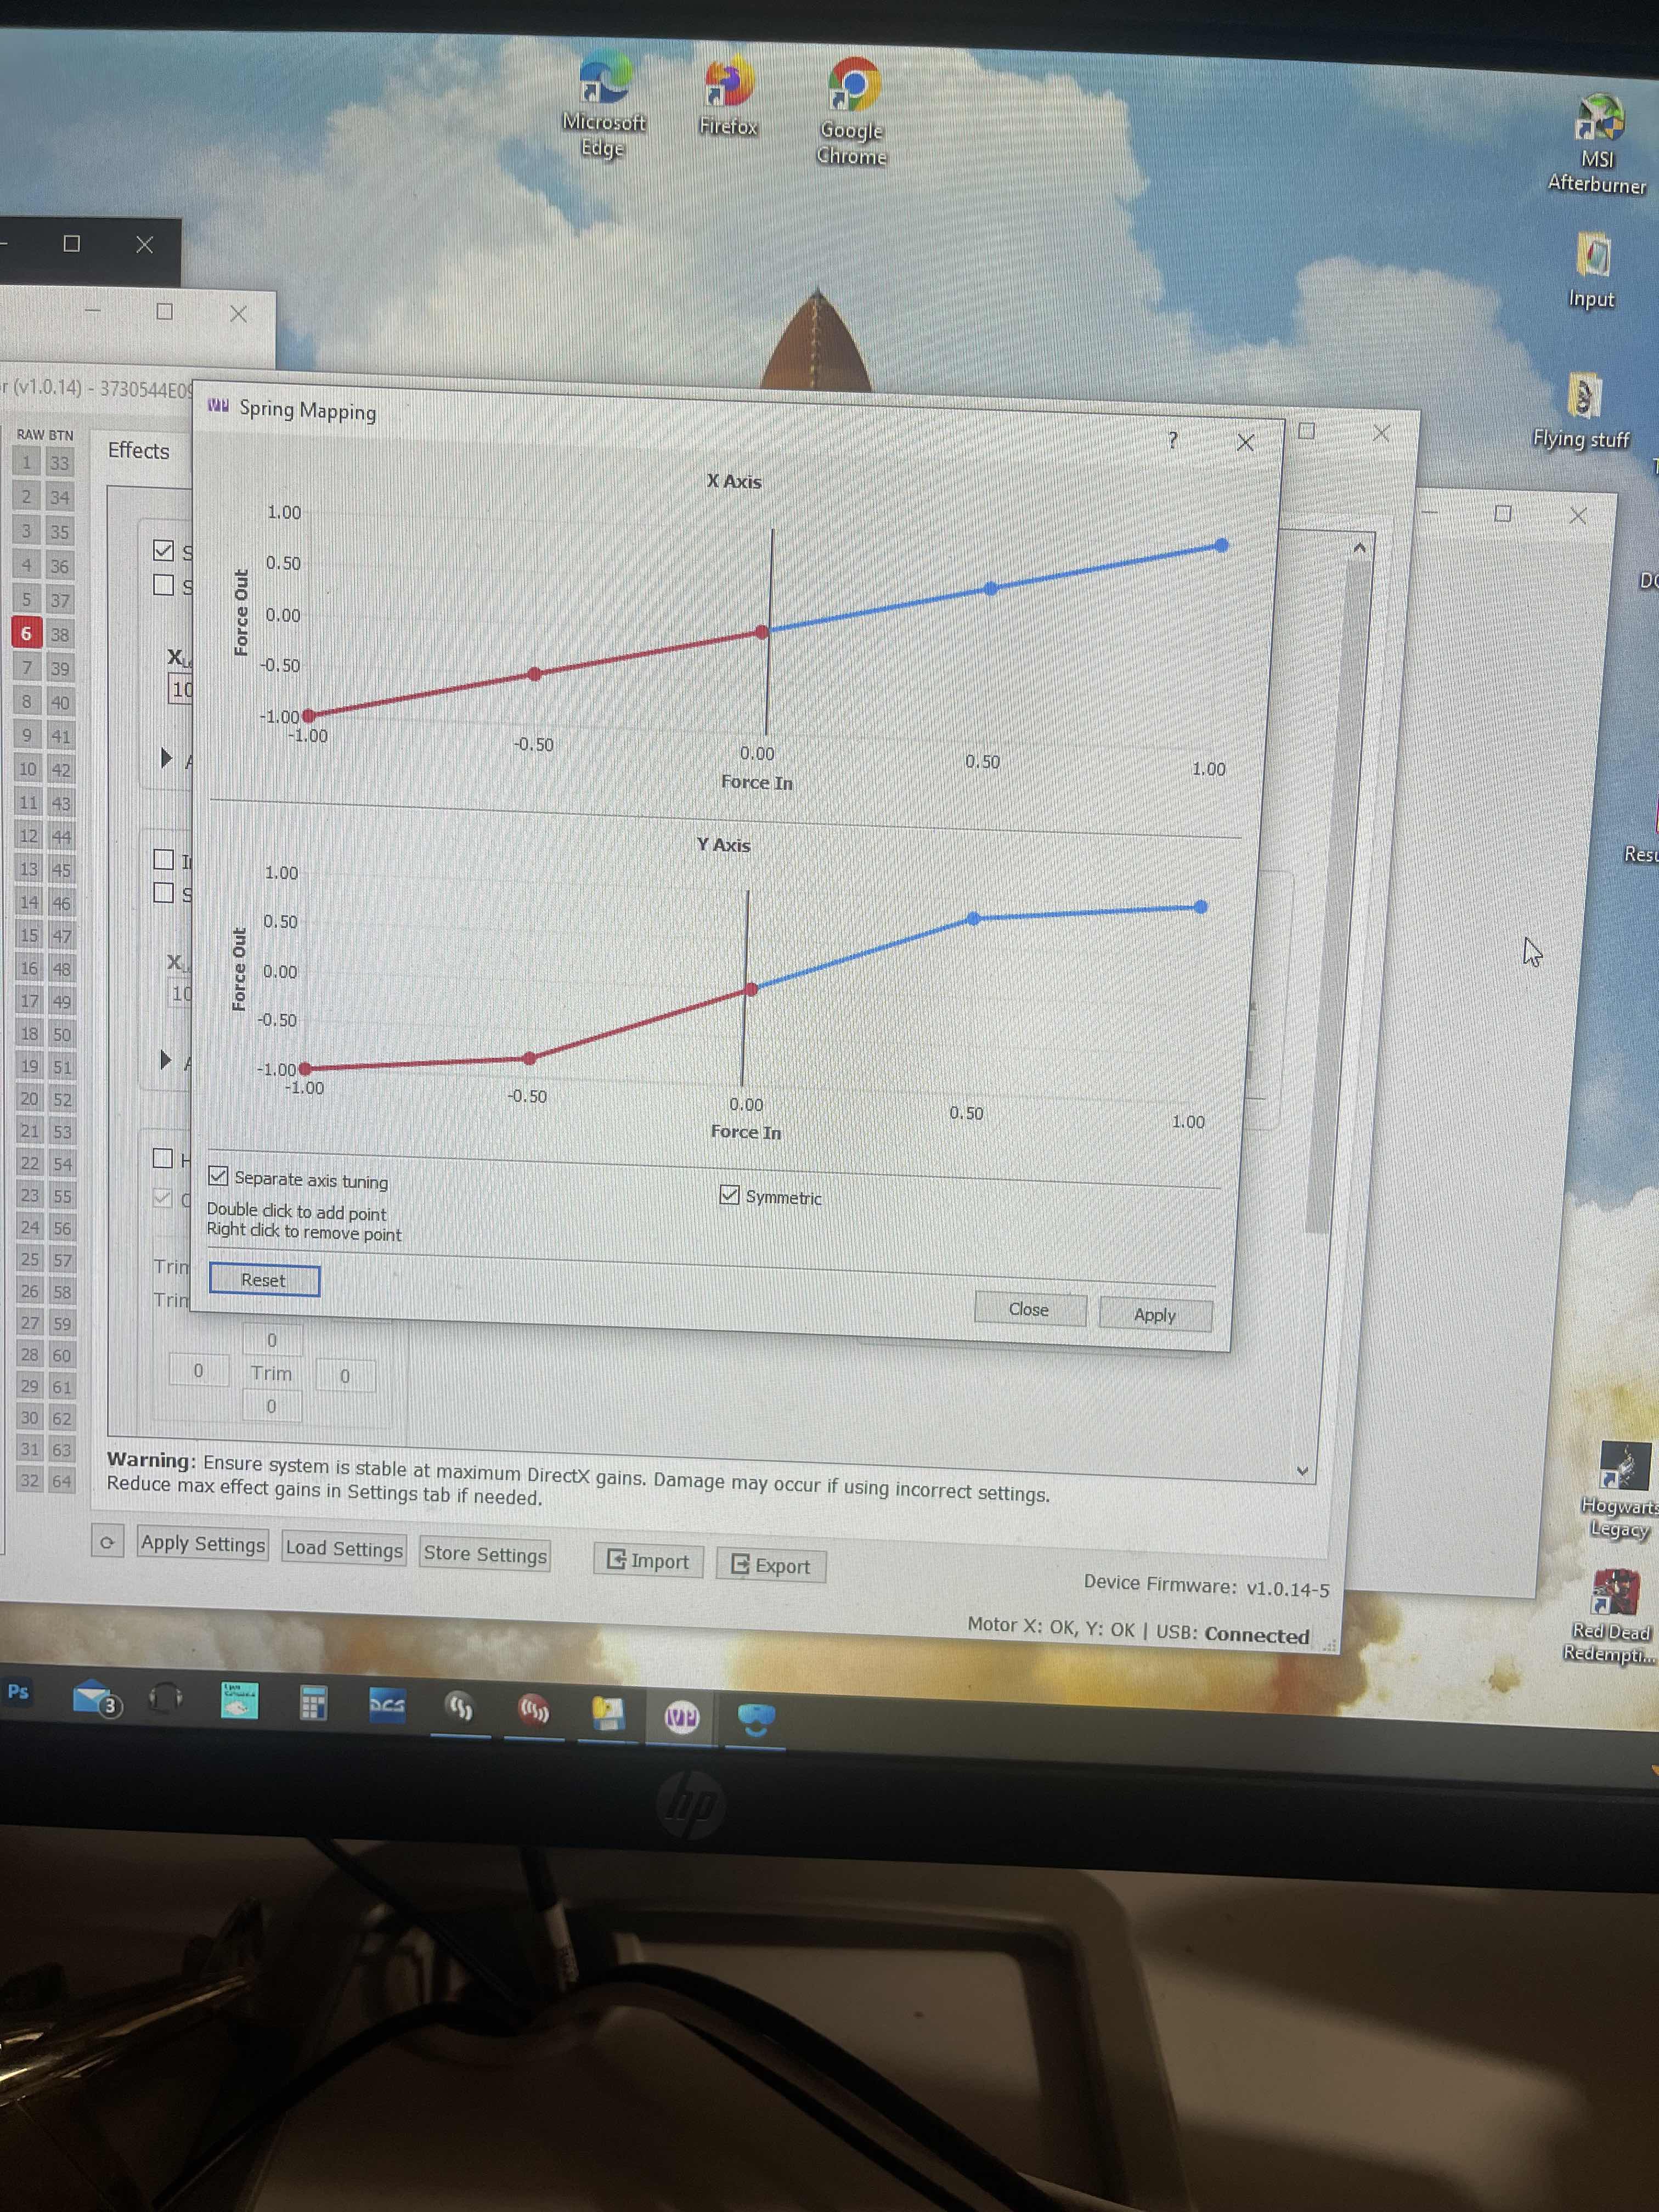The image size is (1659, 2212).
Task: Click the Export button with arrow icon
Action: click(x=771, y=1565)
